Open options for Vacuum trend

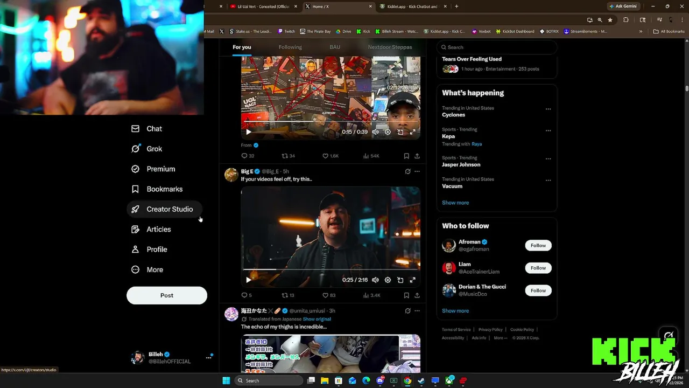548,181
